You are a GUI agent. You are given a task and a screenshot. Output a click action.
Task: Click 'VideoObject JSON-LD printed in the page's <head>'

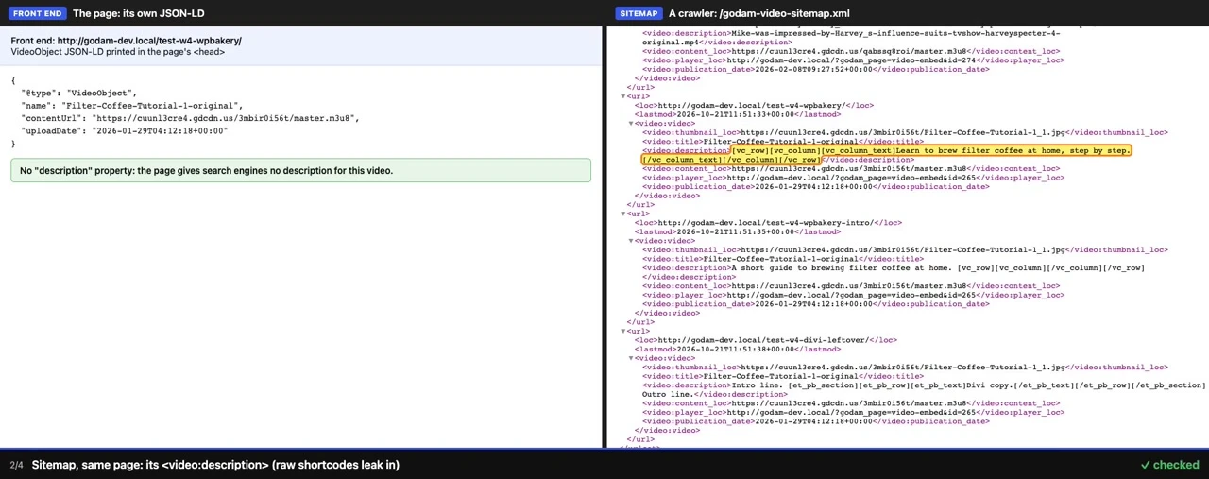118,52
